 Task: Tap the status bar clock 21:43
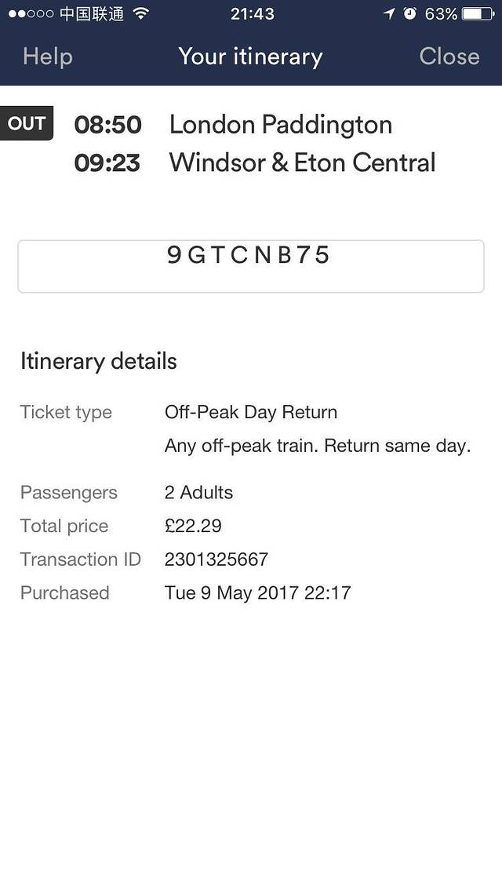click(253, 13)
